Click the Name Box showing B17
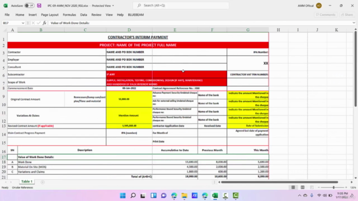Screen dimensions: 358x201 [11, 23]
